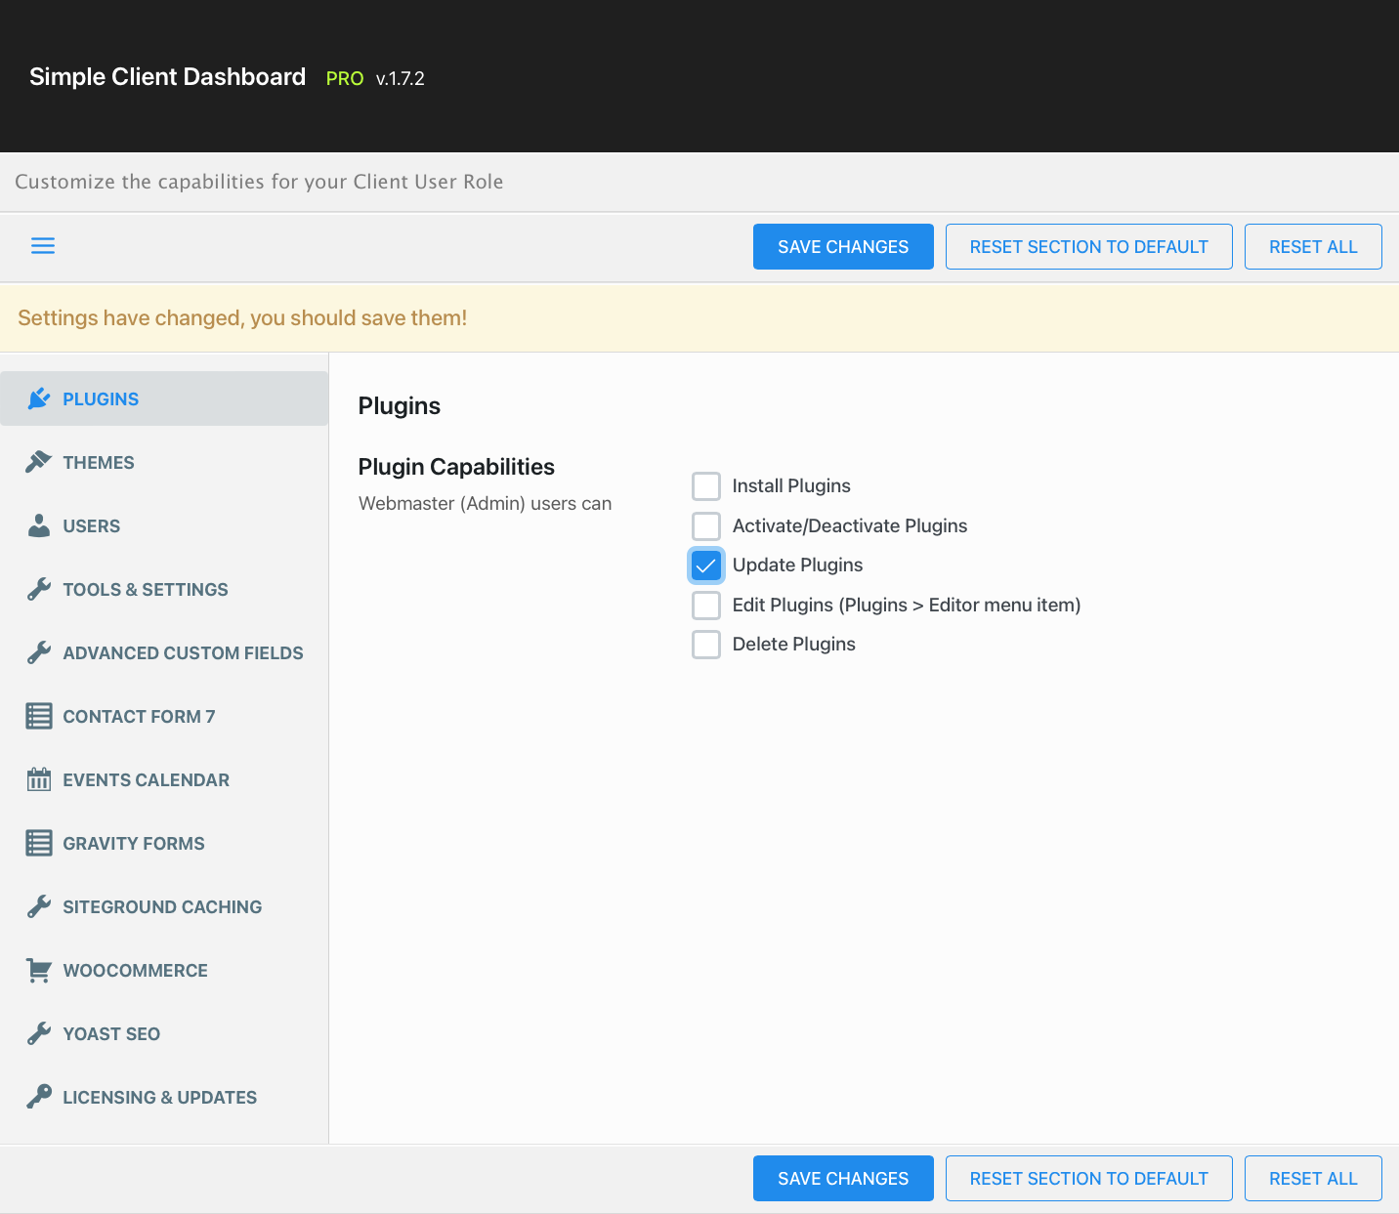Select the Themes paintbrush icon
The height and width of the screenshot is (1214, 1399).
[39, 461]
